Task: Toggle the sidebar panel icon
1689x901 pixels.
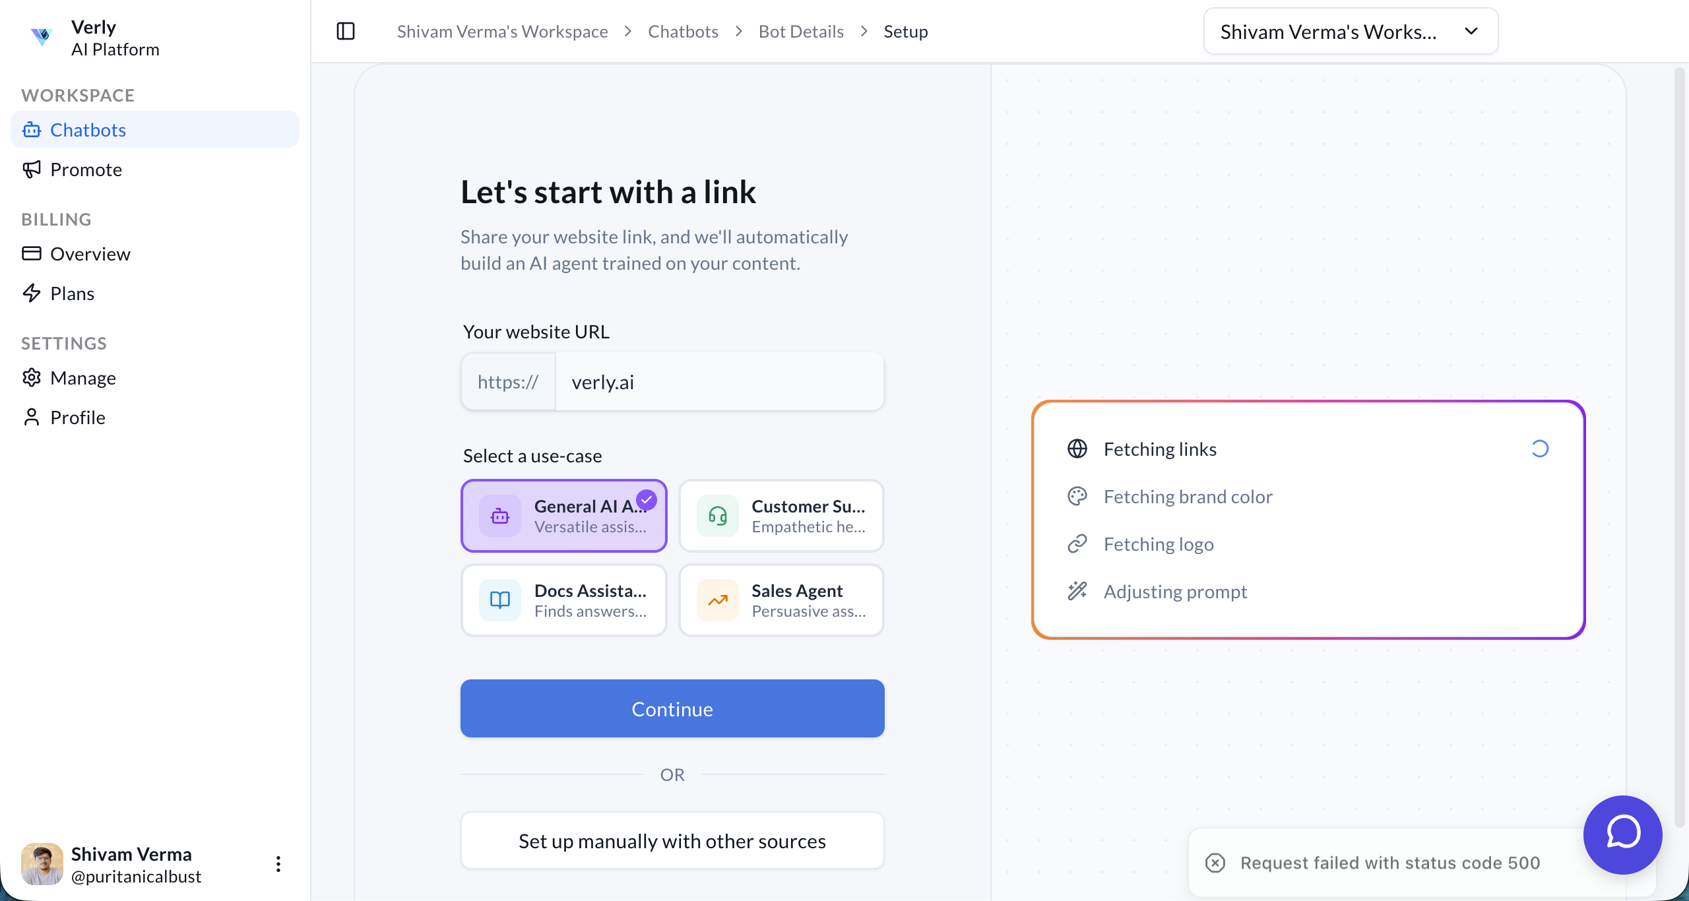Action: coord(346,31)
